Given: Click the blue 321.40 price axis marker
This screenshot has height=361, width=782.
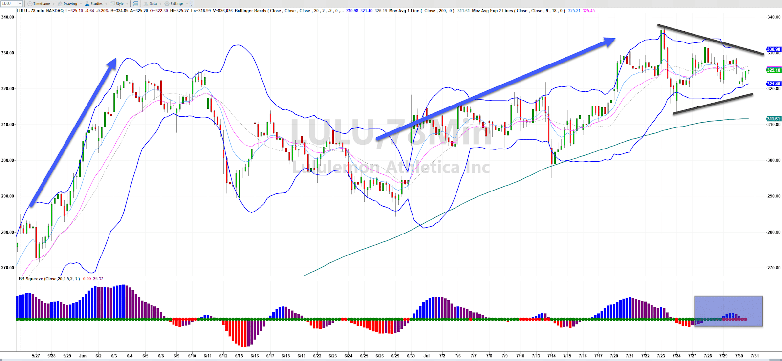Looking at the screenshot, I should (x=774, y=84).
